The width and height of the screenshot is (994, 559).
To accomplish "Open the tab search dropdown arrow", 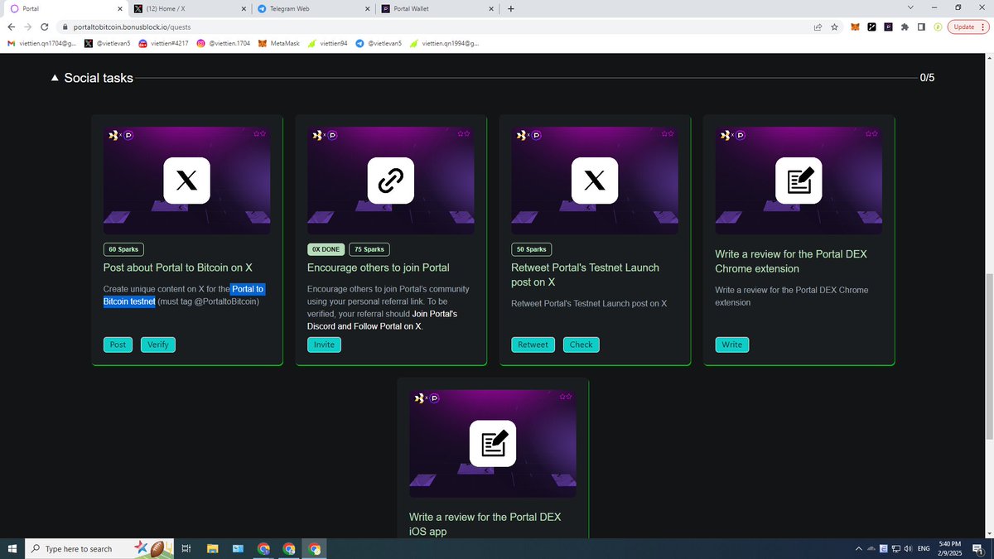I will tap(910, 8).
